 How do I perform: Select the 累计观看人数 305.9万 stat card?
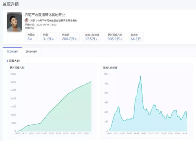115,37
